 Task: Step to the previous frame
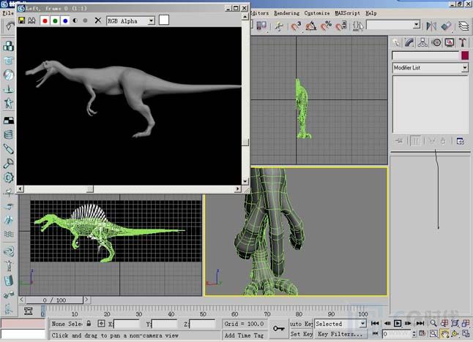point(387,323)
